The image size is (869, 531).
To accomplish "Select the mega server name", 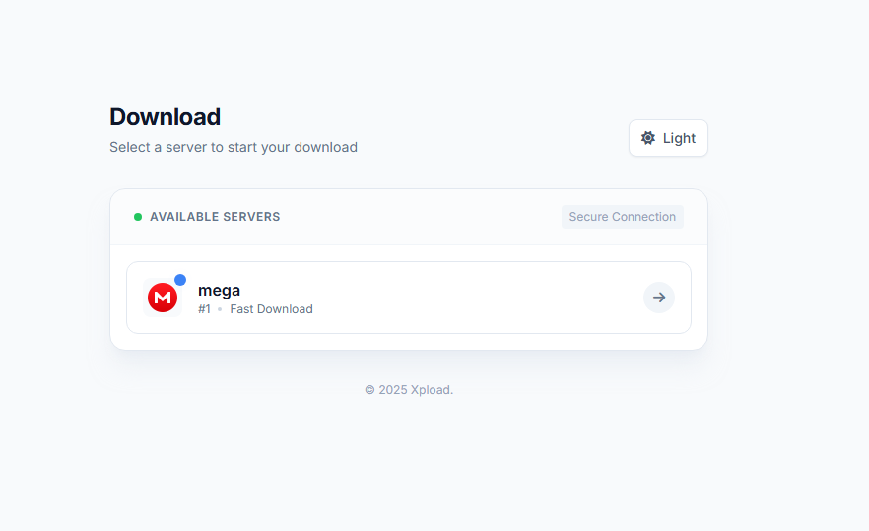I will point(219,290).
